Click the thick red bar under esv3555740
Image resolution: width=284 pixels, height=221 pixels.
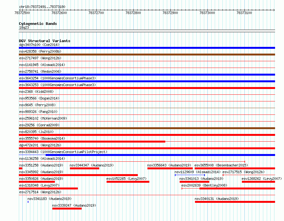(92, 142)
